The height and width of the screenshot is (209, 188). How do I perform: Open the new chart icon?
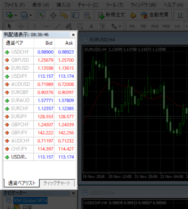coord(9,15)
